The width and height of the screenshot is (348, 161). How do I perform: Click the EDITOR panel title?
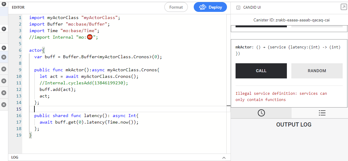(18, 7)
